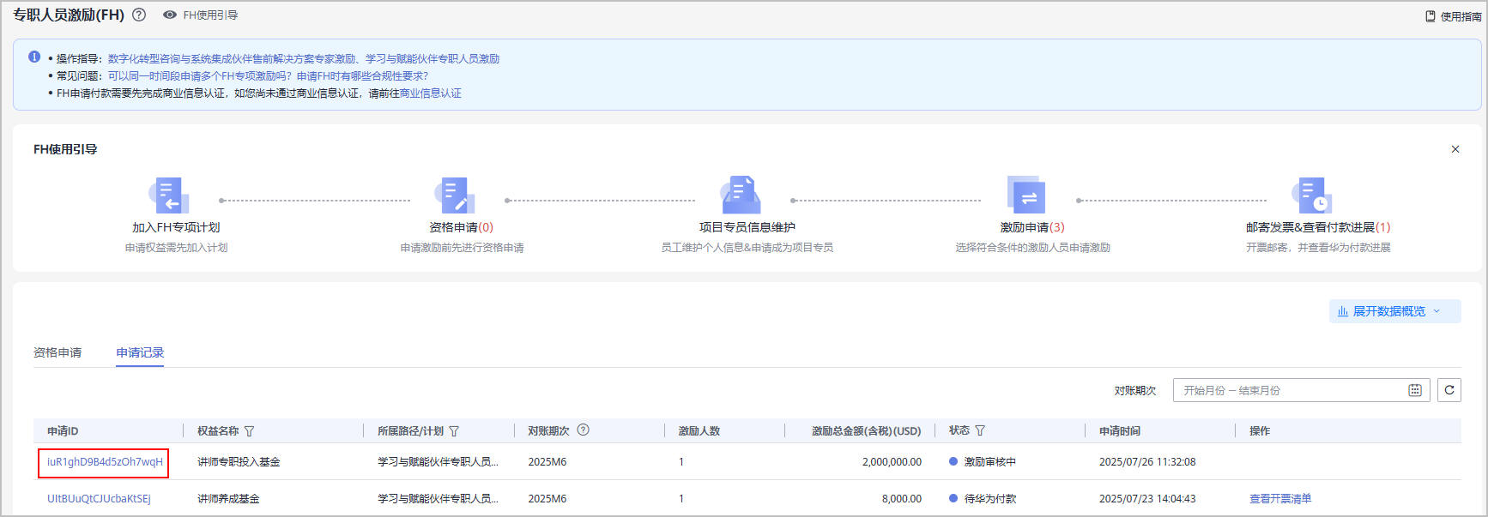
Task: Click the 资格申请 step icon in guide
Action: 455,195
